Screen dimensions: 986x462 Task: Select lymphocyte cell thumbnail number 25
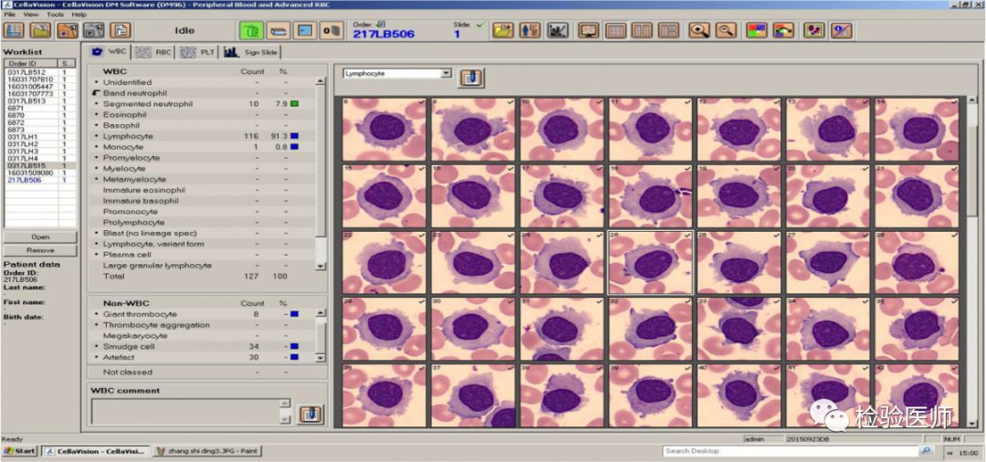coord(651,262)
